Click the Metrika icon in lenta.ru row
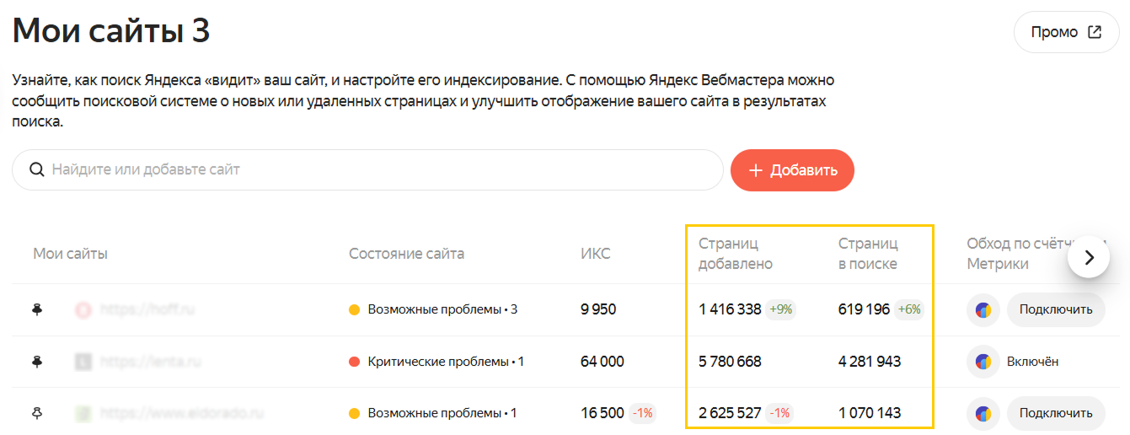 pos(983,362)
